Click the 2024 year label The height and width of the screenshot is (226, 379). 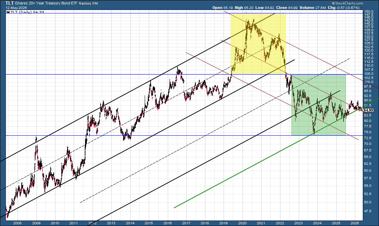pos(317,223)
